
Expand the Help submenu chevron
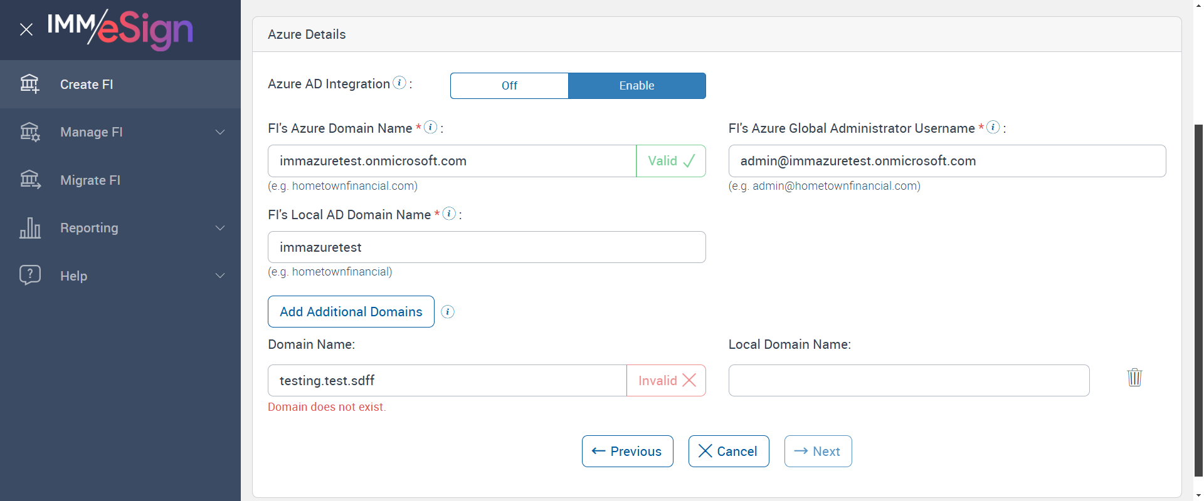click(x=220, y=276)
